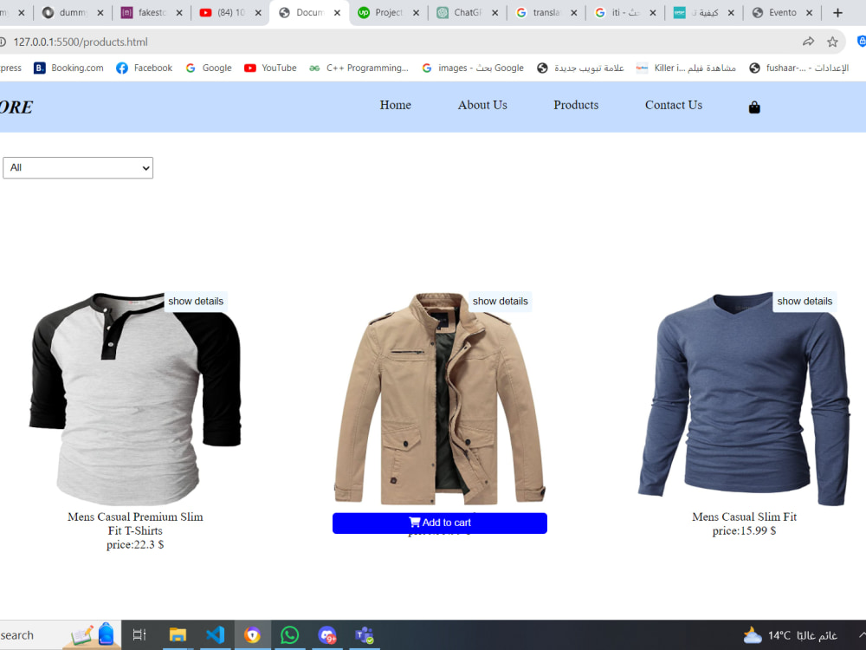The image size is (866, 650).
Task: Open the Killer movie bookmark
Action: pyautogui.click(x=686, y=68)
